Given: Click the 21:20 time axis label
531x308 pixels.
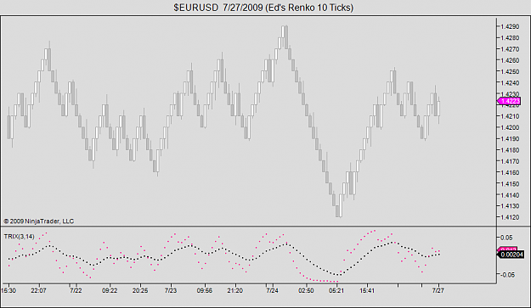Looking at the screenshot, I should coord(234,291).
